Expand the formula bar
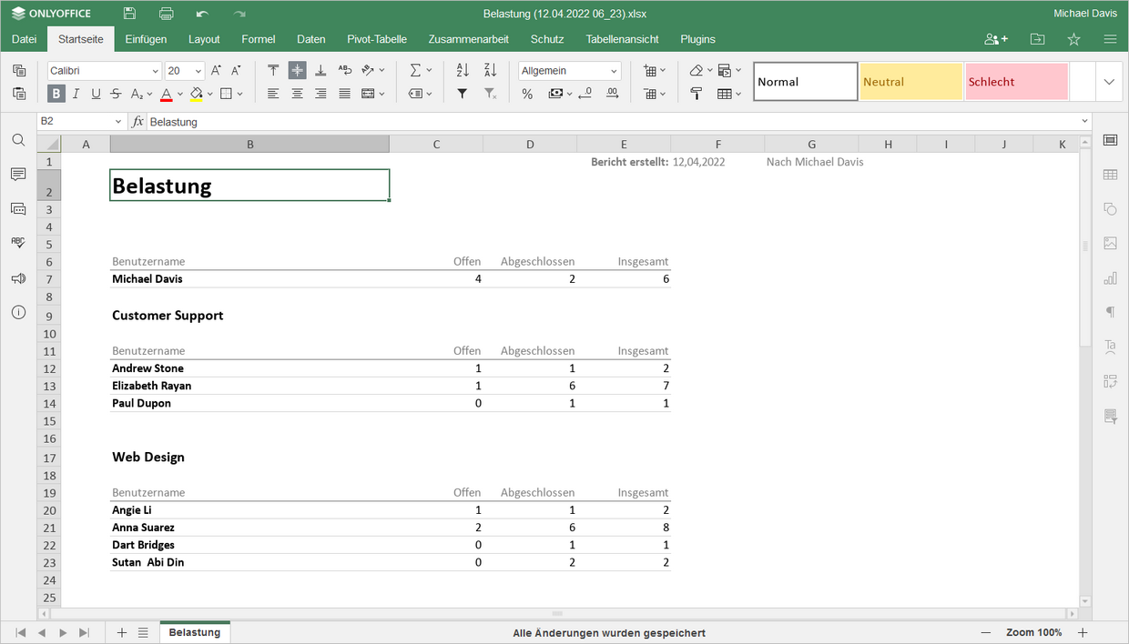This screenshot has width=1129, height=644. (x=1084, y=121)
